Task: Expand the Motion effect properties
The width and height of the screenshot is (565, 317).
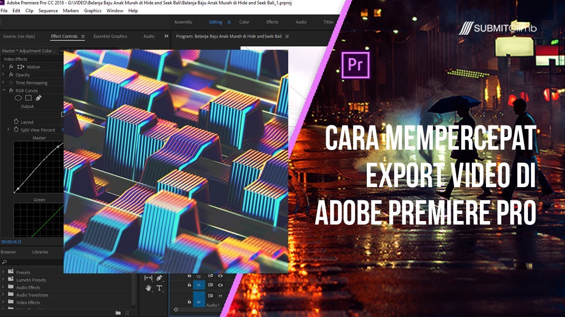Action: (4, 67)
